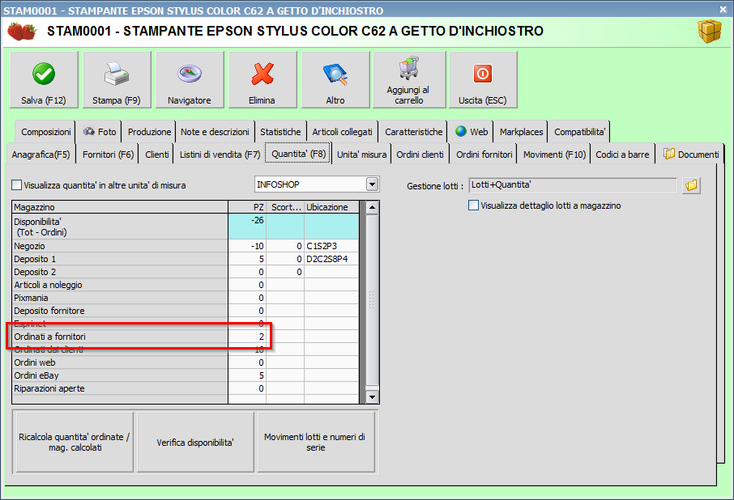The width and height of the screenshot is (734, 500).
Task: Open the Navigatore compass button
Action: (x=190, y=80)
